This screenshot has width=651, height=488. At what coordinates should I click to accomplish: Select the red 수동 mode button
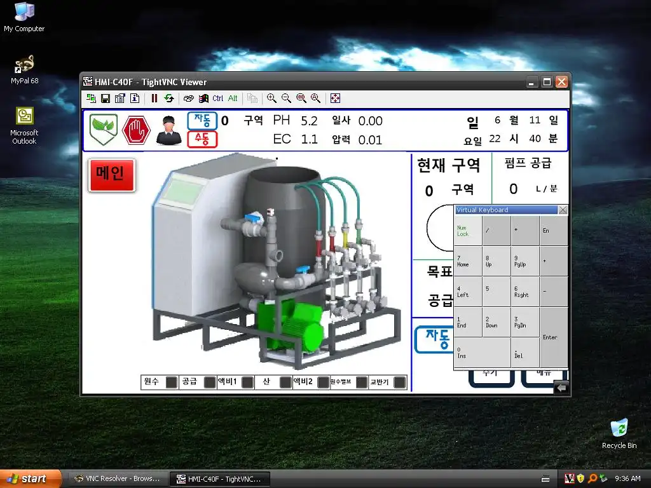pyautogui.click(x=202, y=139)
